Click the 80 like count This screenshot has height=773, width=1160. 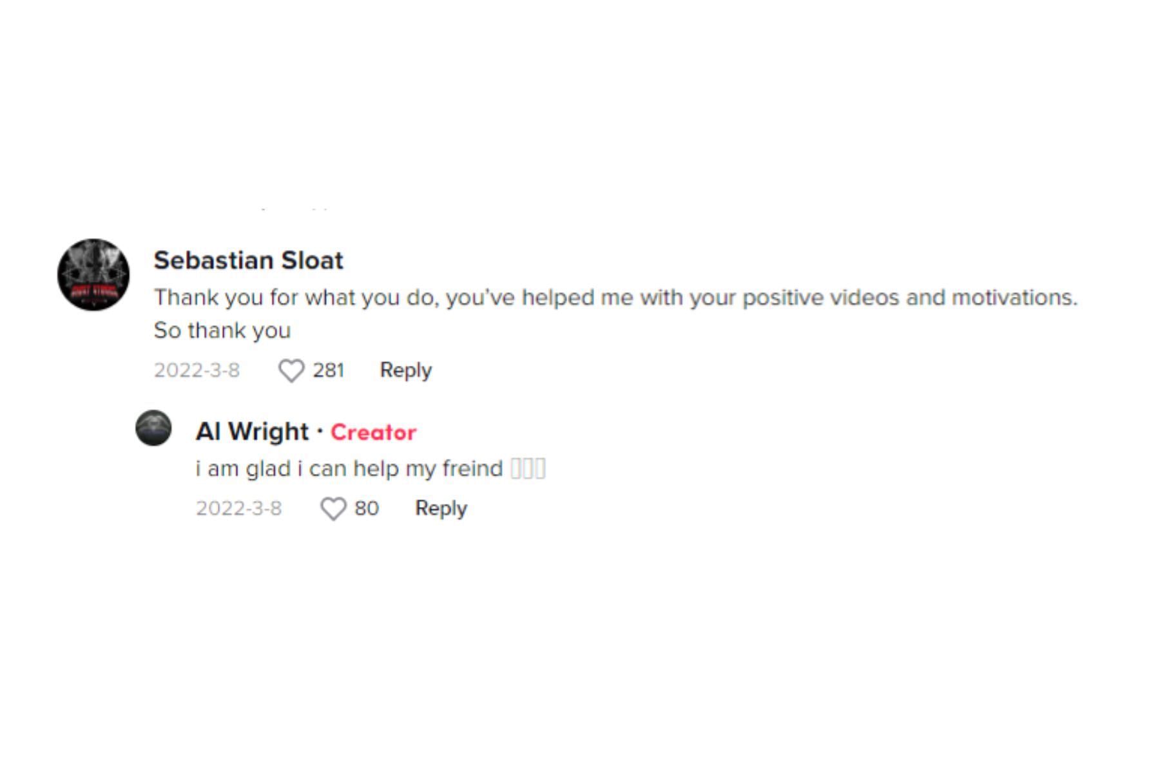pos(367,508)
